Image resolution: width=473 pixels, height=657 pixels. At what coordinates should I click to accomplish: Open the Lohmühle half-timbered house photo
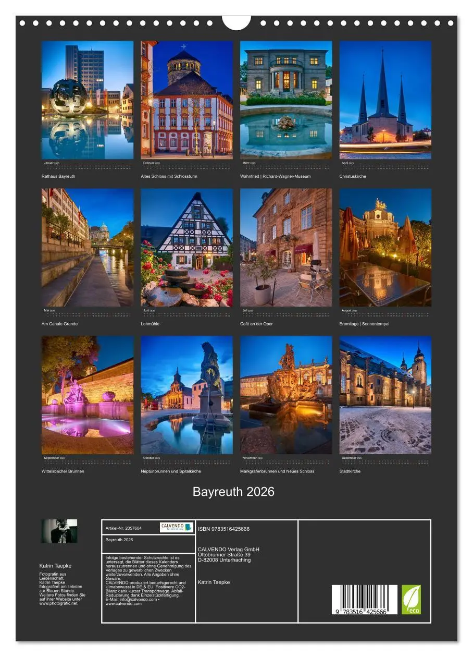click(x=186, y=248)
